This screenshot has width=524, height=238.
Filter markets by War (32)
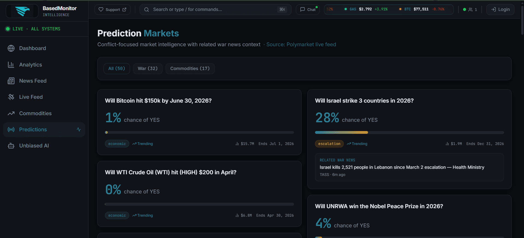(148, 69)
